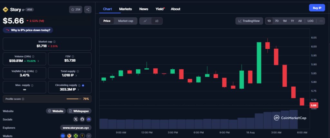Open the share icon beside the watchlist button

(88, 9)
